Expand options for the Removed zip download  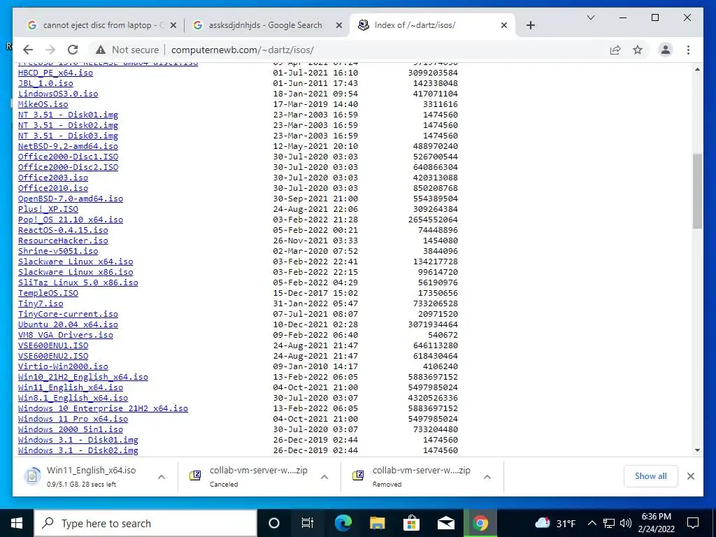click(x=487, y=477)
